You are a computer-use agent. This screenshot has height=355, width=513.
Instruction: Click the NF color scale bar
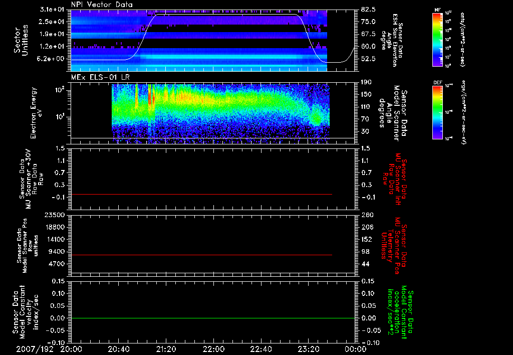pos(438,39)
